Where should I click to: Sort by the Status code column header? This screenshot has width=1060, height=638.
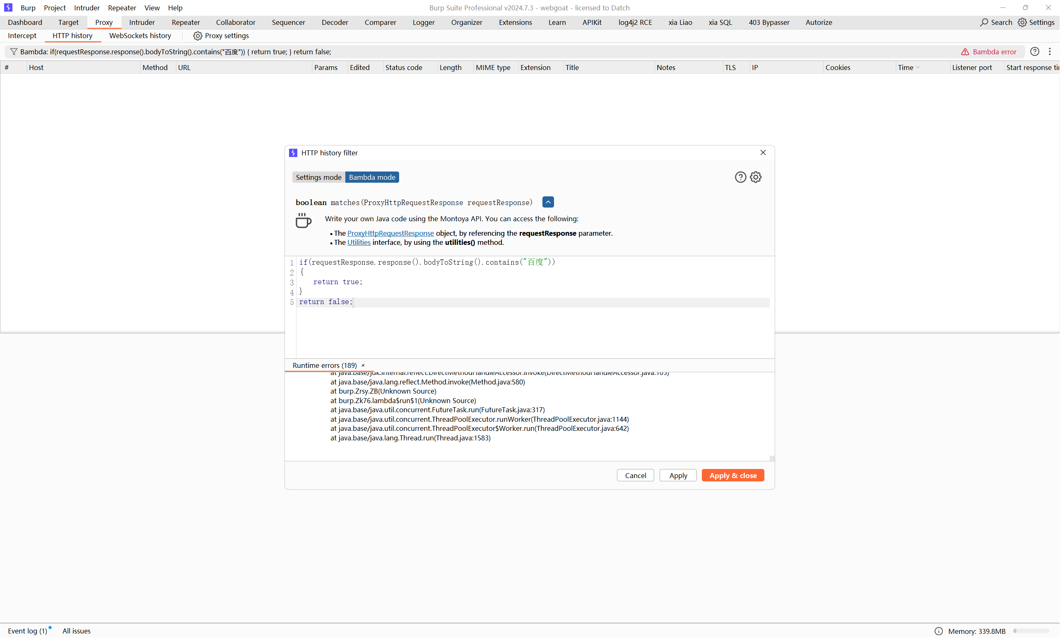410,68
